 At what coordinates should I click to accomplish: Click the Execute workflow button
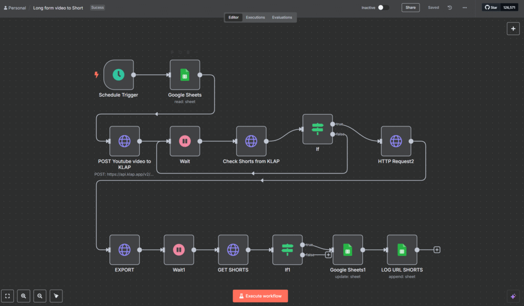(x=260, y=296)
